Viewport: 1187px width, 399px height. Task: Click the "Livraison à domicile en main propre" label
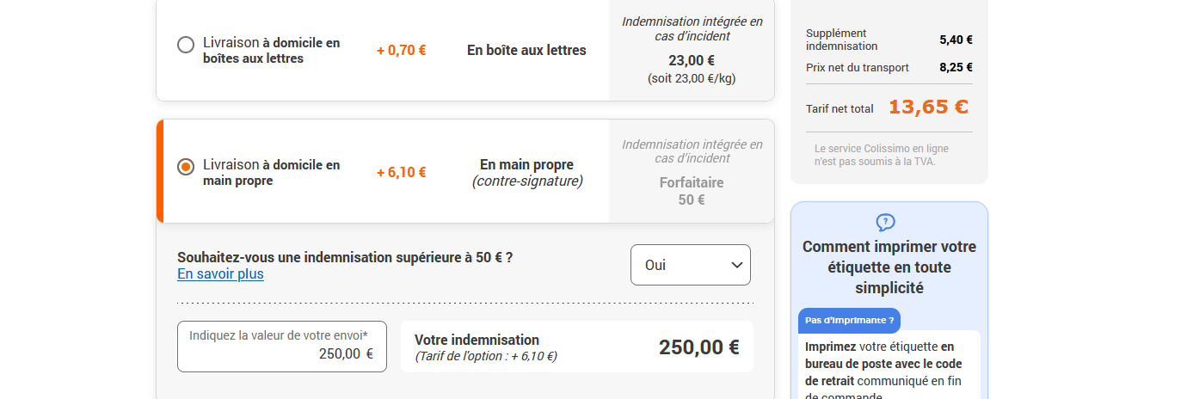(271, 172)
